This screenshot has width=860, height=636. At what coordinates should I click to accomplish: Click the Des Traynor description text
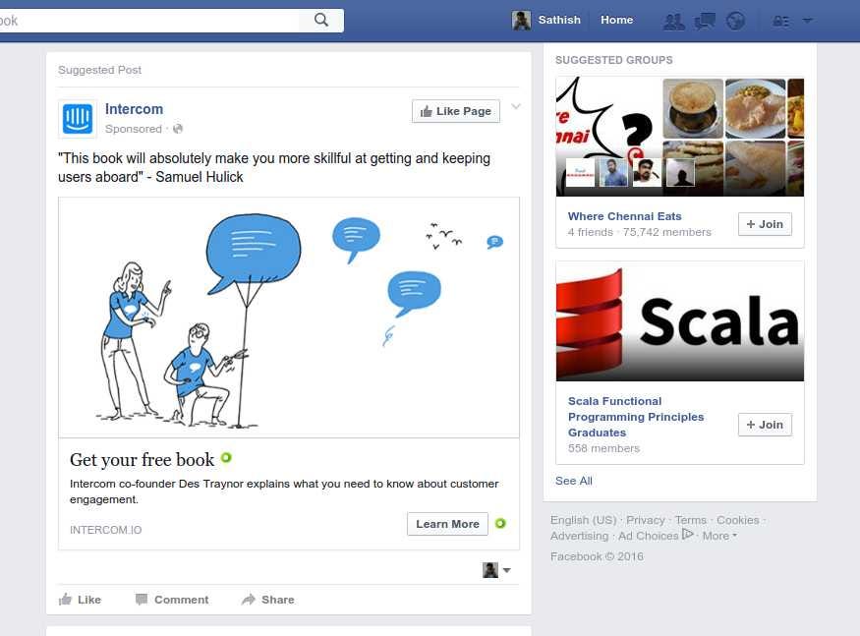(x=284, y=491)
